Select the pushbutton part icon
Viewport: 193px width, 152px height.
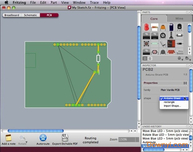146,44
